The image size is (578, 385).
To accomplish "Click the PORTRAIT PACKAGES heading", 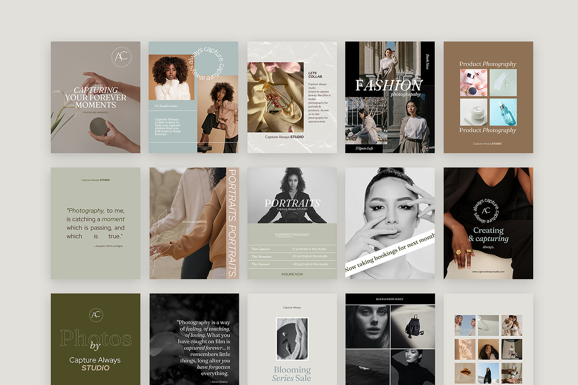I will click(x=292, y=235).
